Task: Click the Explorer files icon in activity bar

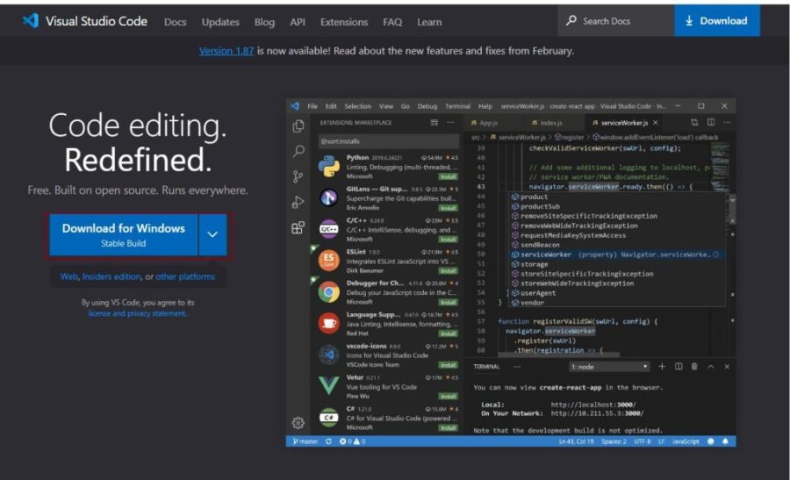Action: click(x=298, y=125)
